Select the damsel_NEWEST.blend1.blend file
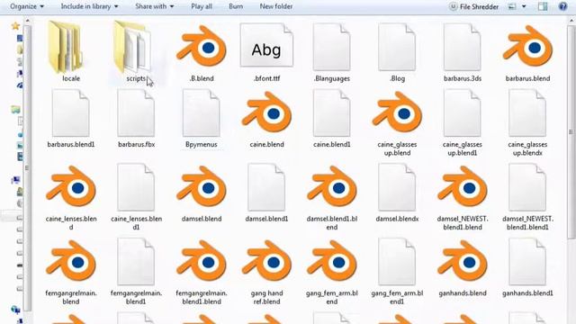 [462, 197]
